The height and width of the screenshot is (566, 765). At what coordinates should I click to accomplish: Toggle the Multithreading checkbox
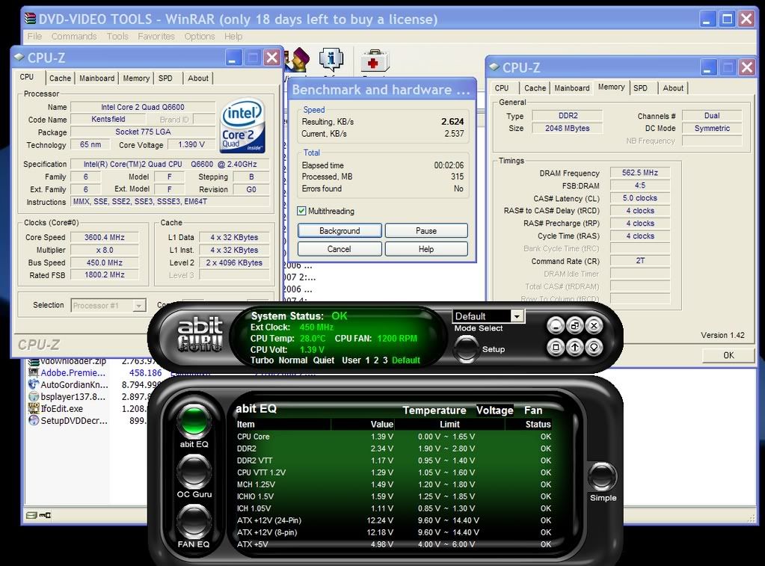click(x=301, y=211)
